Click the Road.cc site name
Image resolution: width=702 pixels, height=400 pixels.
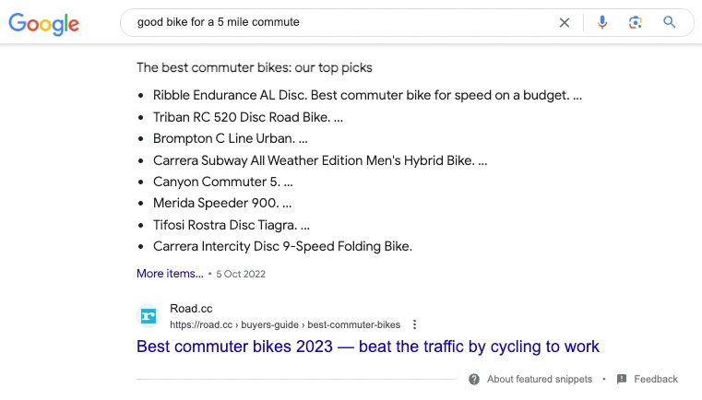pos(191,308)
